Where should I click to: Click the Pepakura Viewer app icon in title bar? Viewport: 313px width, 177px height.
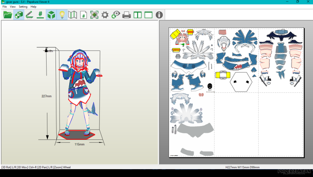pos(3,2)
